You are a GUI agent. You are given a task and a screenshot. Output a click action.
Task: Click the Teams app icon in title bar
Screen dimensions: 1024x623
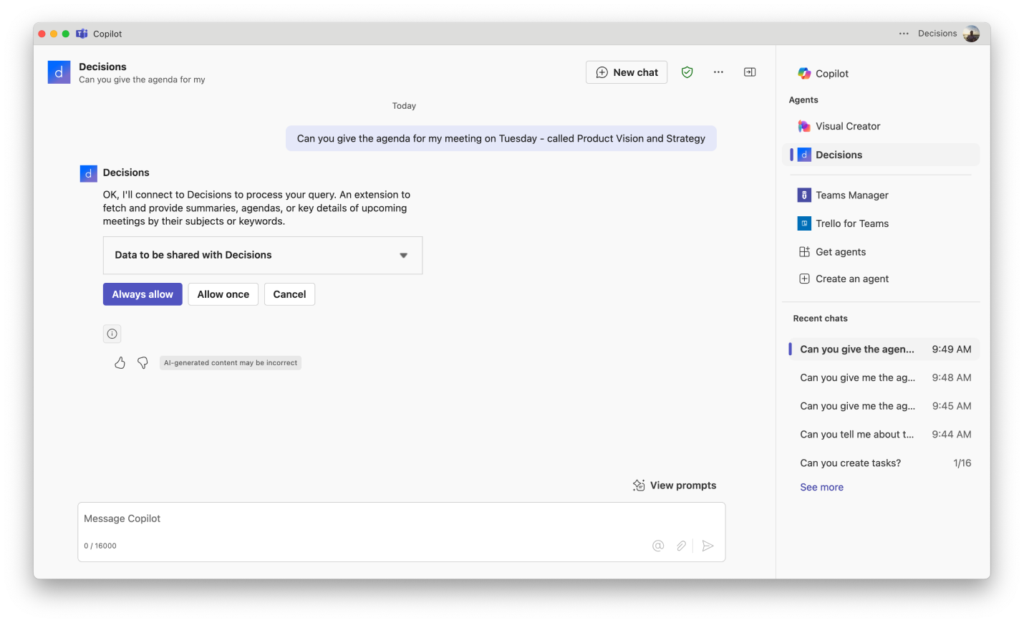click(82, 34)
